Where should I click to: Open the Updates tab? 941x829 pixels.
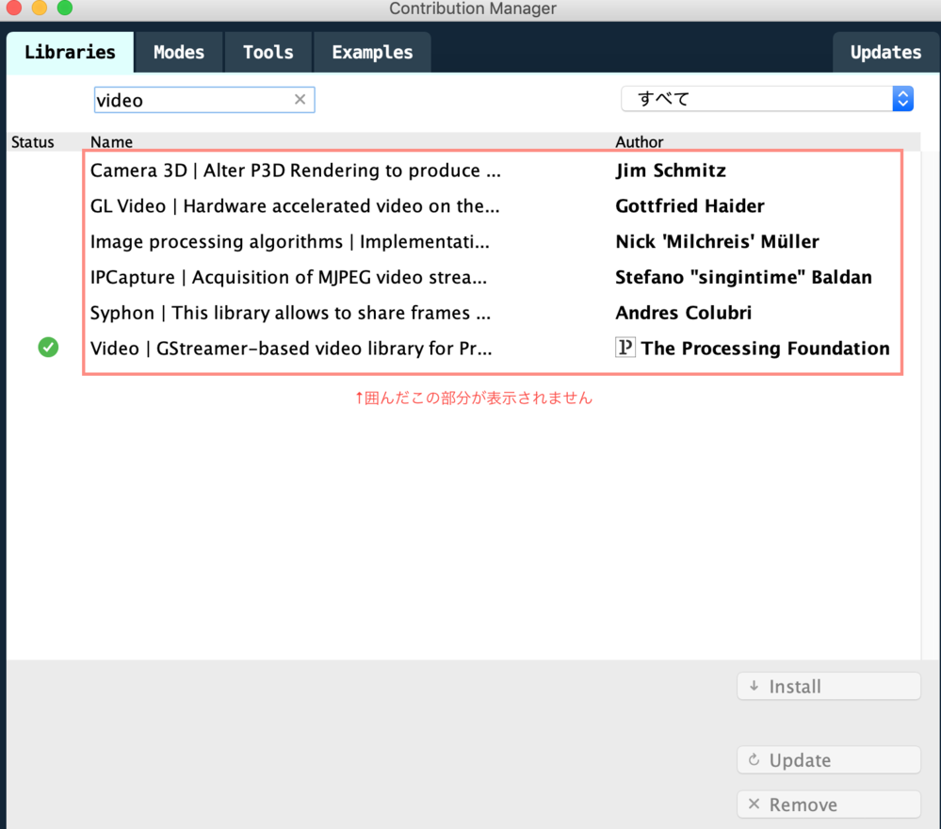point(885,52)
